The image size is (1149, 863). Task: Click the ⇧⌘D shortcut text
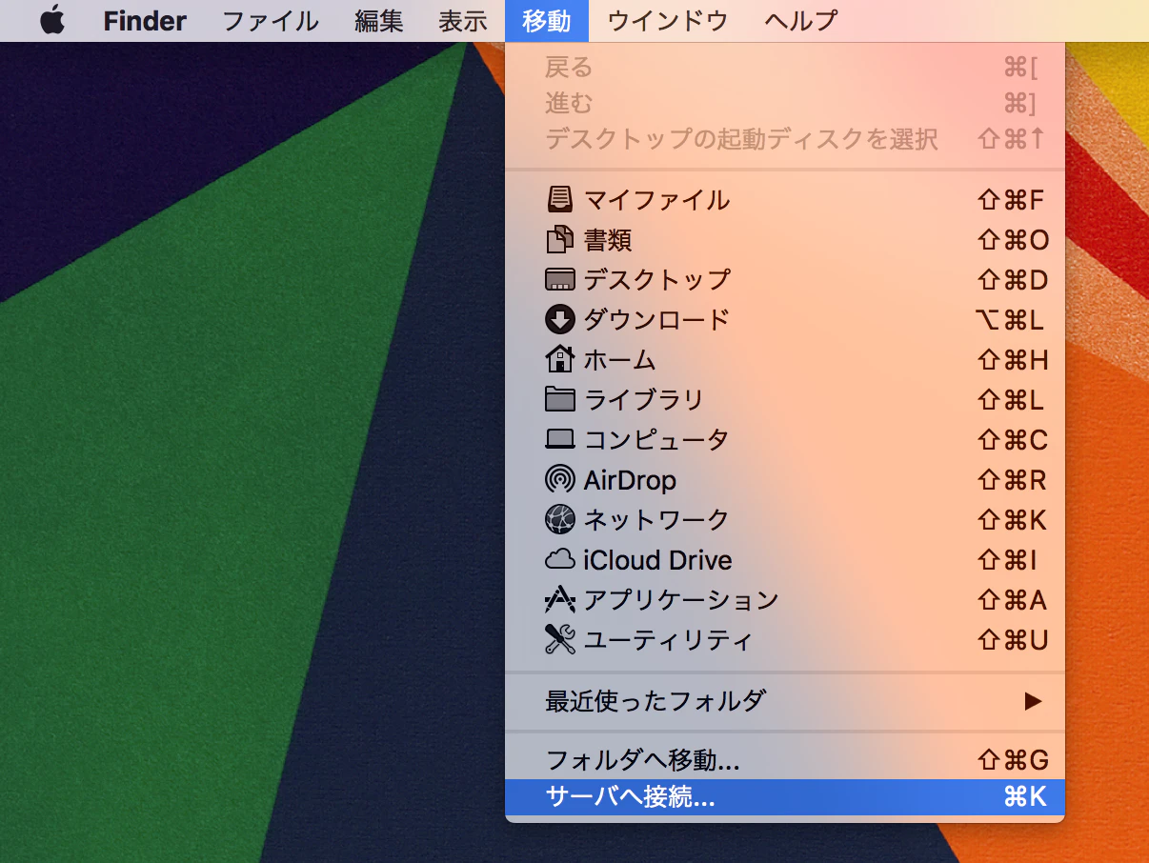click(1013, 280)
